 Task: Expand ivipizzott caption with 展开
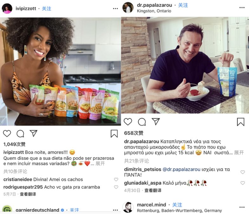pyautogui.click(x=100, y=164)
